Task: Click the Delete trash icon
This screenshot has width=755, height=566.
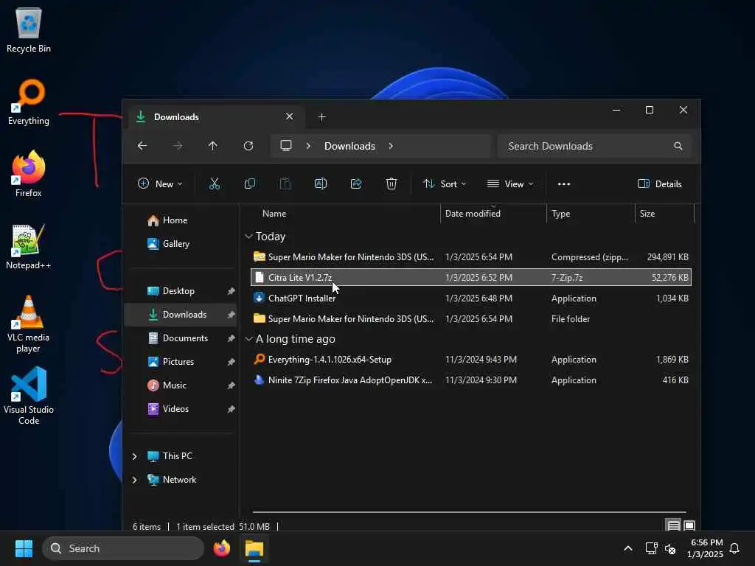Action: pyautogui.click(x=392, y=184)
